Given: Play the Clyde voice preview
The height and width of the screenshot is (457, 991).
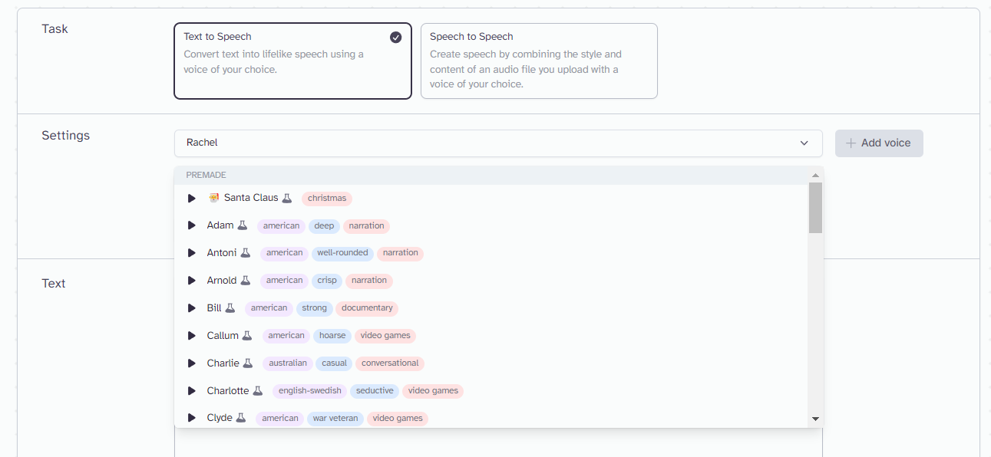Looking at the screenshot, I should click(x=192, y=418).
